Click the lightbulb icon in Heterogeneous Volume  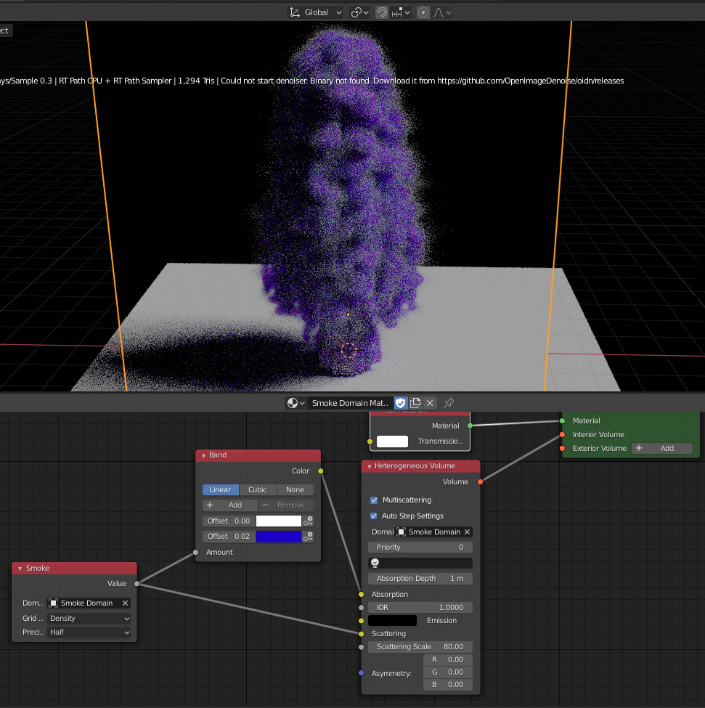[375, 563]
